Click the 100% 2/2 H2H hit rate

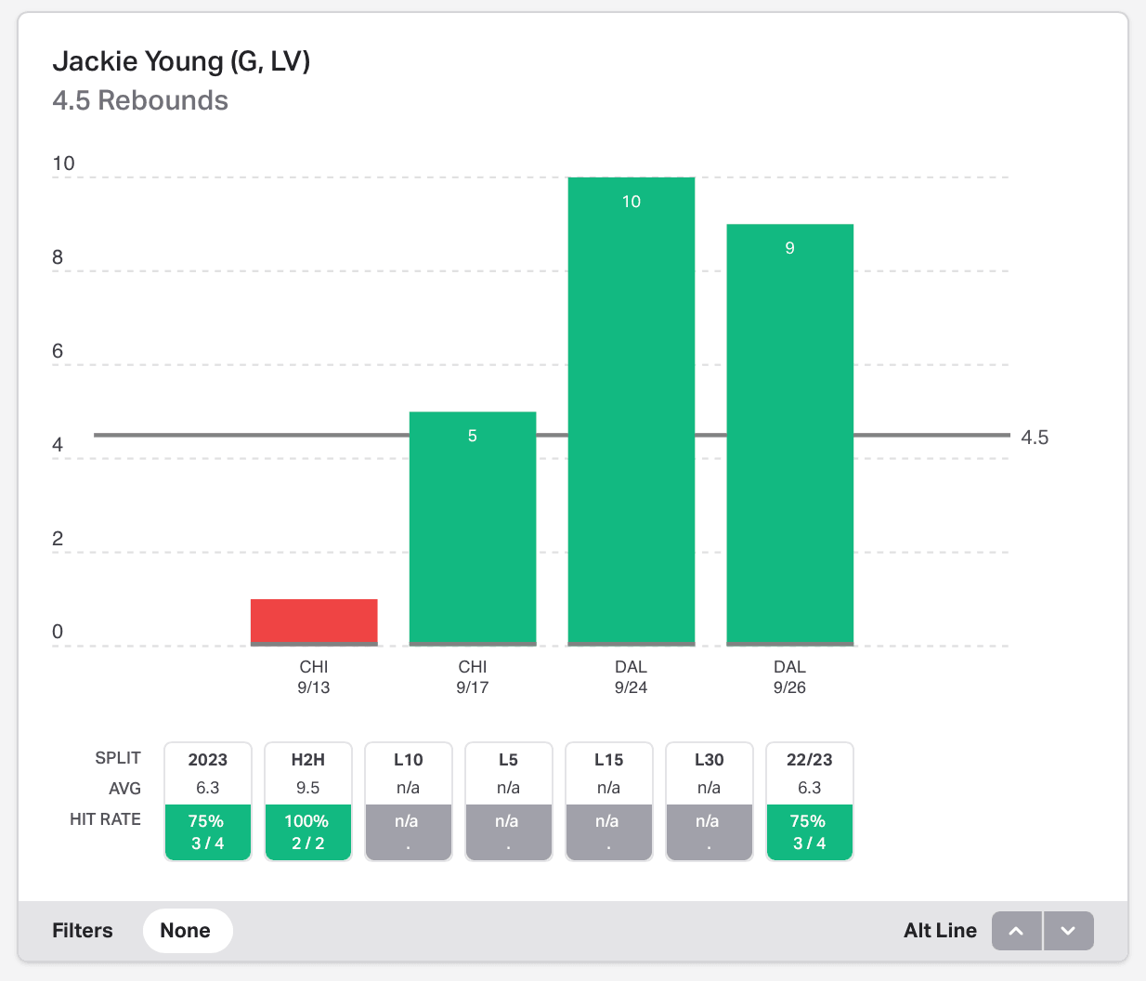pyautogui.click(x=308, y=832)
